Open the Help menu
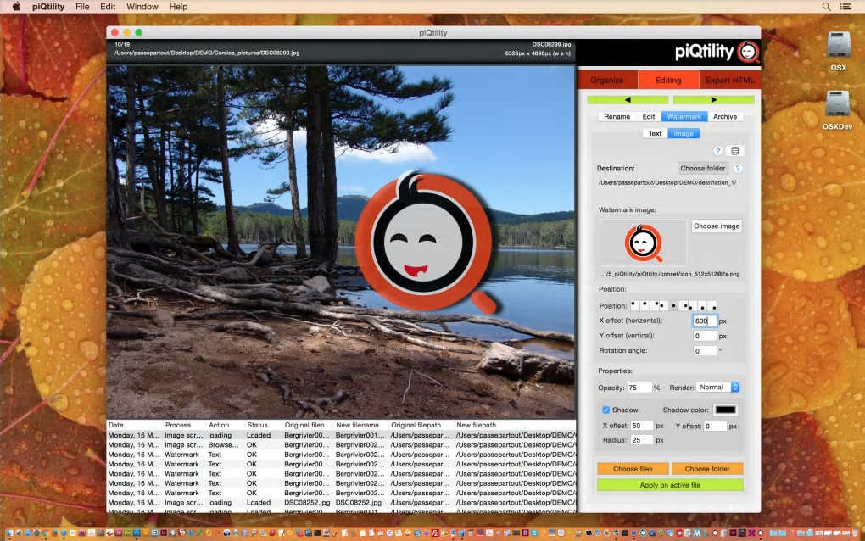Viewport: 865px width, 541px height. (x=178, y=7)
